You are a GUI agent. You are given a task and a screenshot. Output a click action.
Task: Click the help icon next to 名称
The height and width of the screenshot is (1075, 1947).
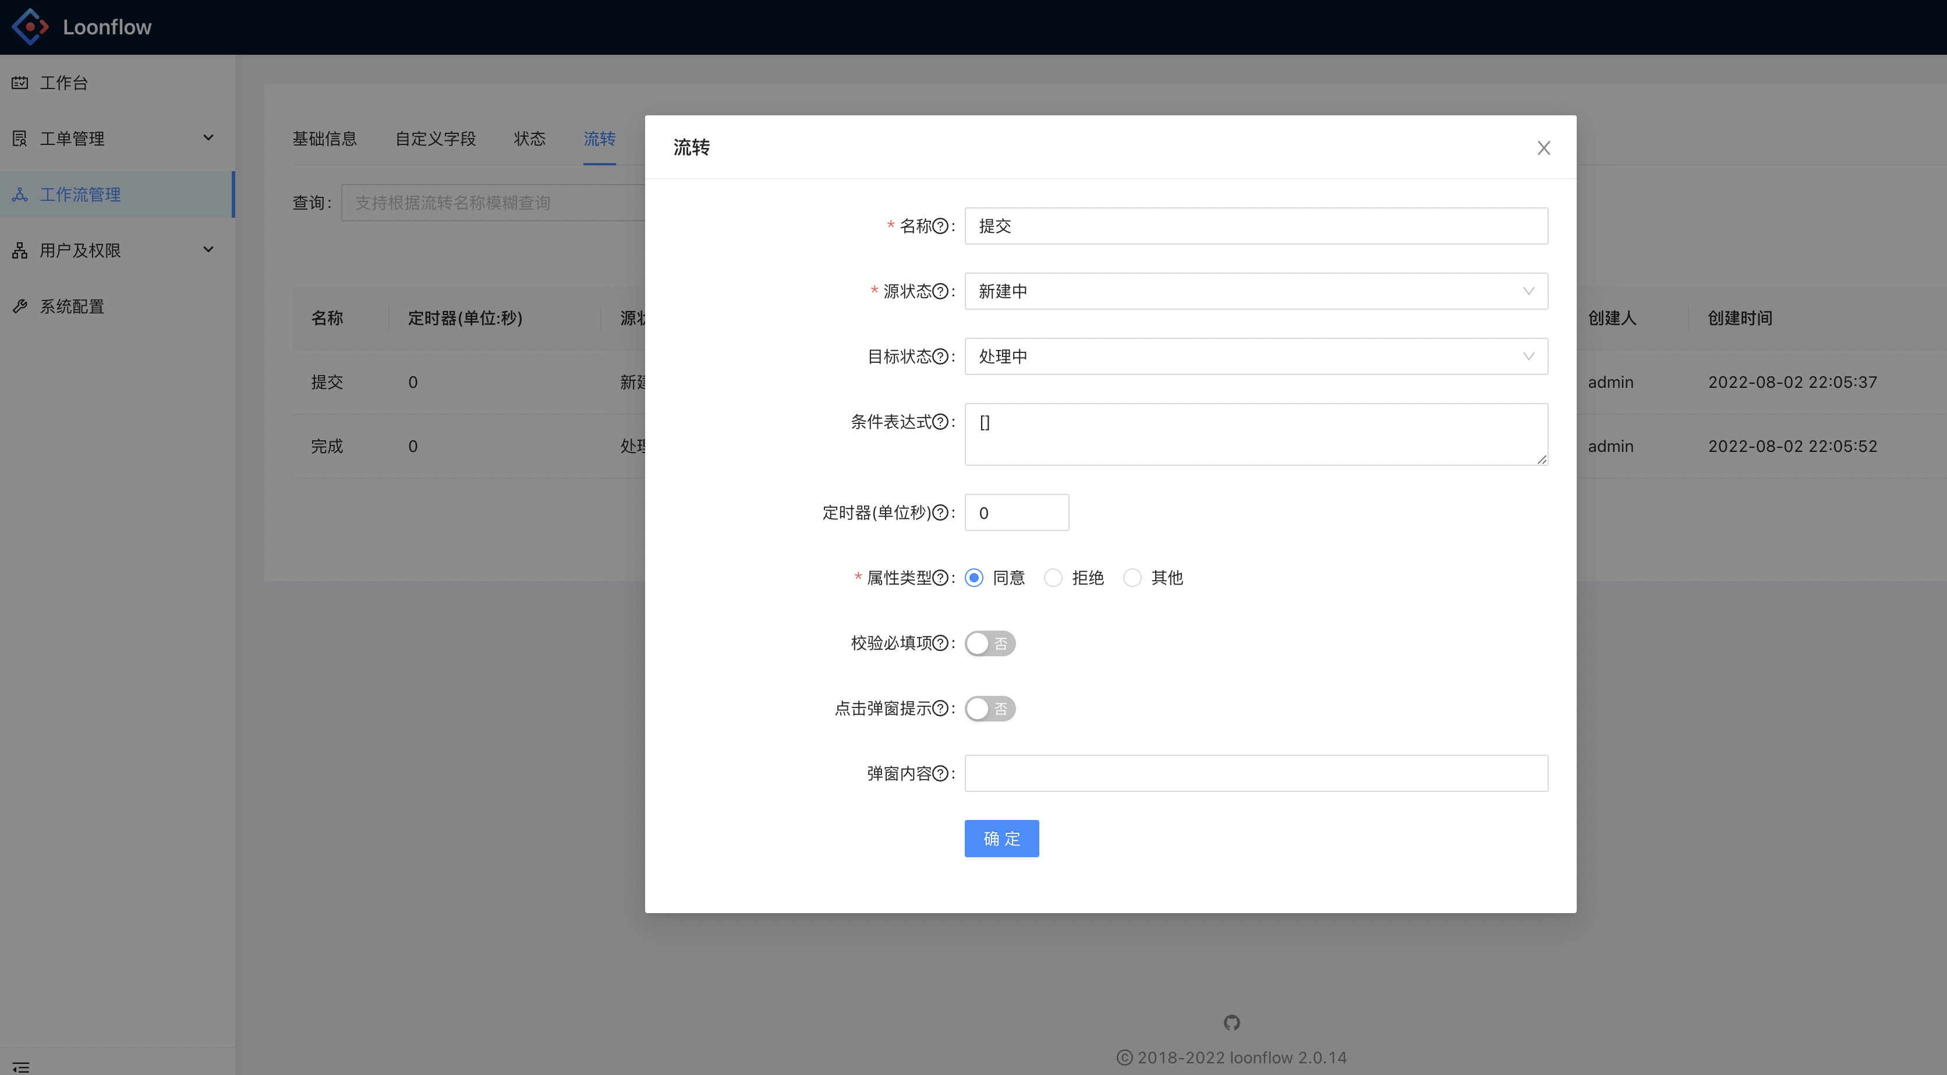(x=940, y=226)
